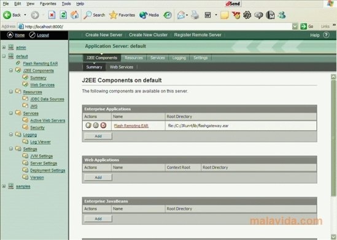
Task: Open the Mail envelope icon
Action: point(181,15)
